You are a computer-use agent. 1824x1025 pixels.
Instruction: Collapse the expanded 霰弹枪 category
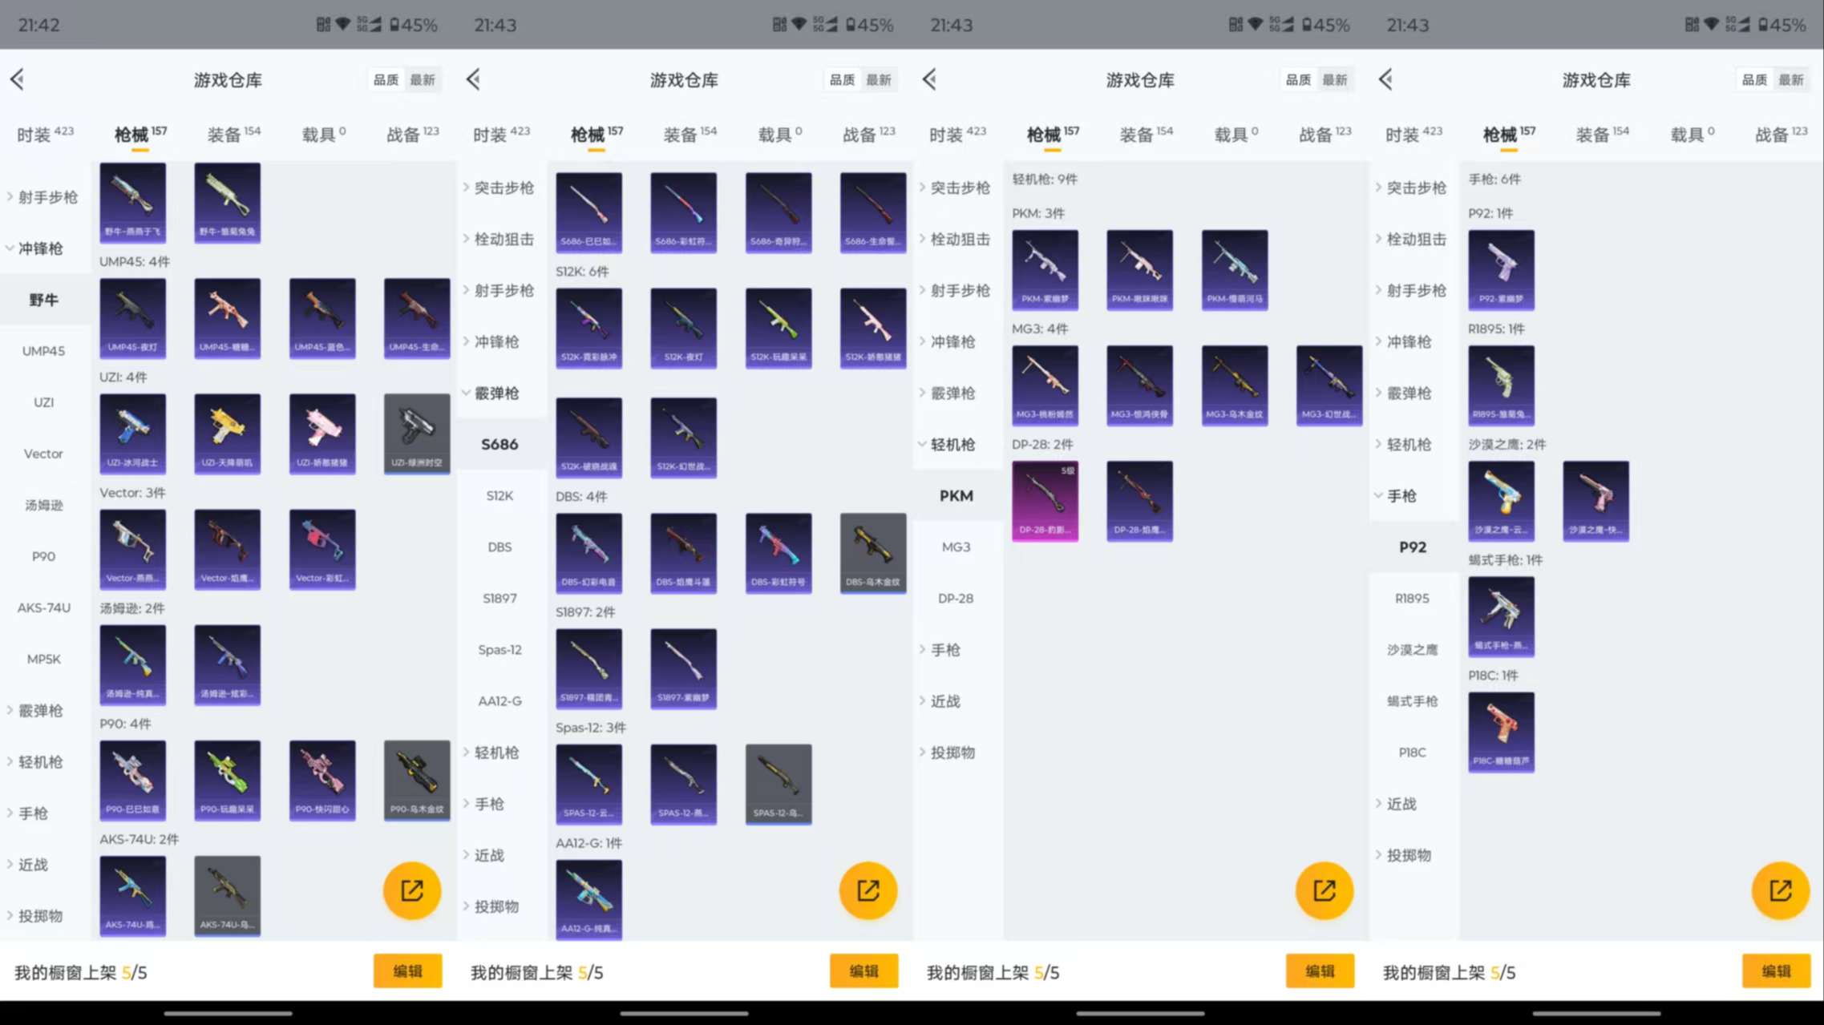tap(496, 393)
